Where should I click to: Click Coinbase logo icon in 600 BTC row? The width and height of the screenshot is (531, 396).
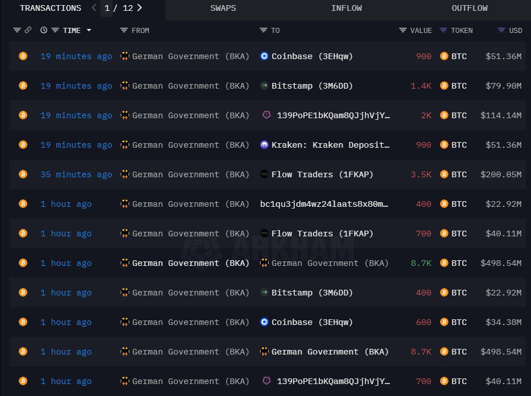tap(264, 322)
